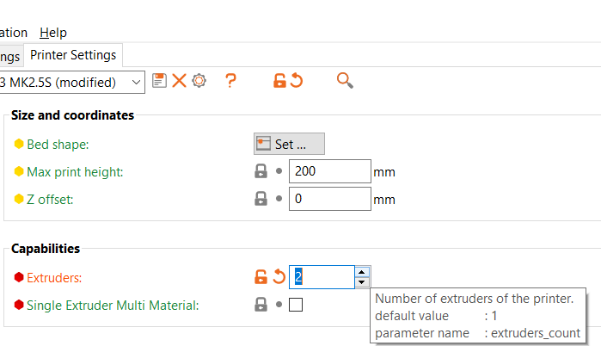The image size is (601, 346).
Task: Click the toolbar unlocked padlock icon
Action: coord(279,81)
